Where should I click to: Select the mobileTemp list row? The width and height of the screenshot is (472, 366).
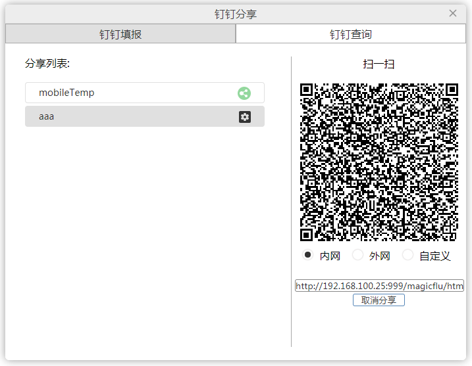click(145, 93)
